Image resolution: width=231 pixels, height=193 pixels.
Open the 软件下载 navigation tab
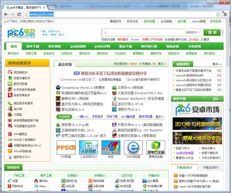coord(33,47)
